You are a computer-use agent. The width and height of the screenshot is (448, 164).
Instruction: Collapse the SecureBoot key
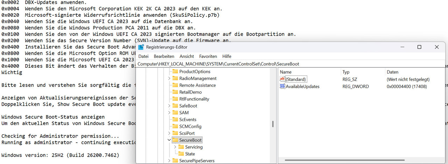169,140
